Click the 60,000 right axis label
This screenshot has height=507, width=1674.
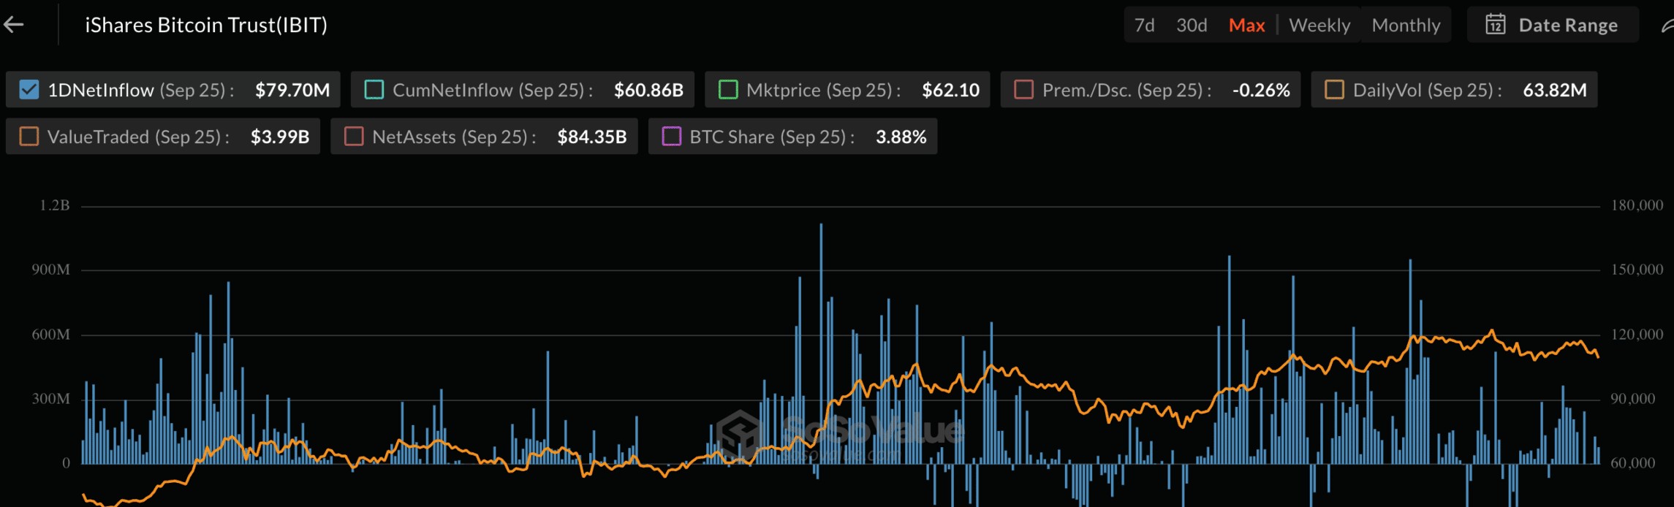(1633, 463)
